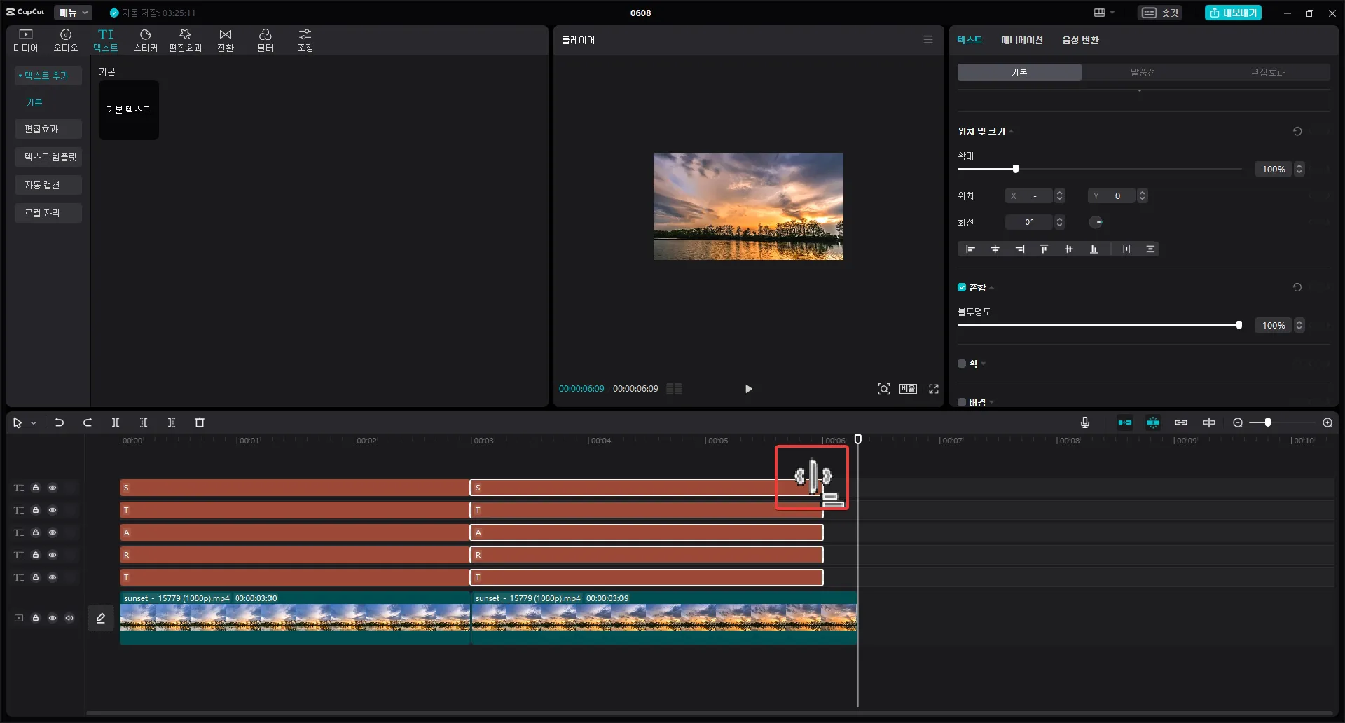Enable the 획 stroke checkbox
This screenshot has width=1345, height=723.
962,364
